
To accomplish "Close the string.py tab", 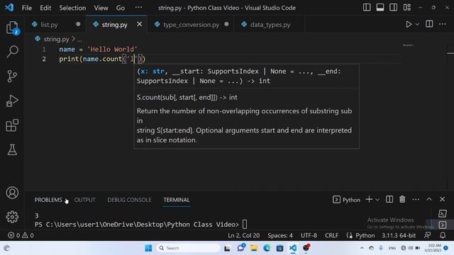I will coord(139,24).
